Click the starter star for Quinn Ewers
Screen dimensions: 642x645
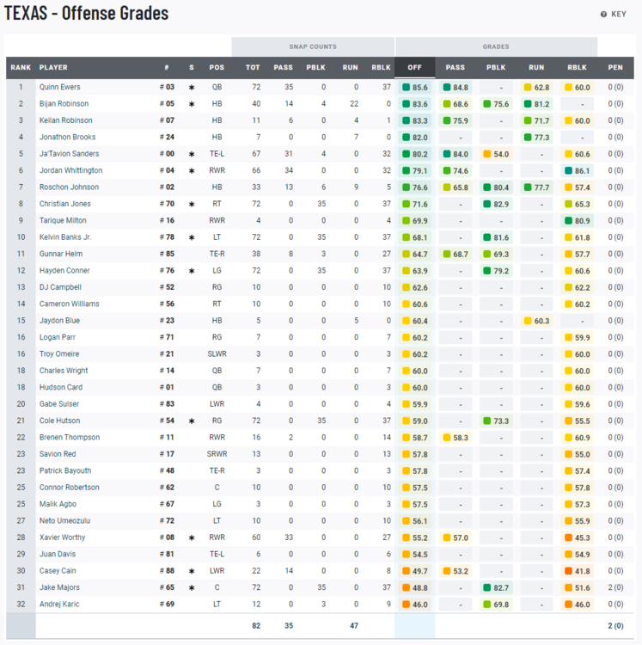(192, 88)
